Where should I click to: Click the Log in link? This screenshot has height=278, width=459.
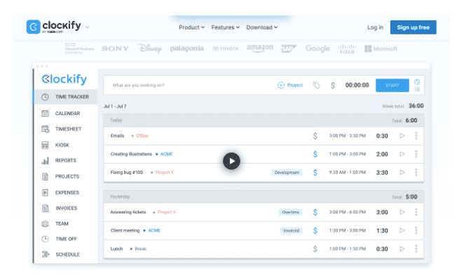tap(375, 27)
